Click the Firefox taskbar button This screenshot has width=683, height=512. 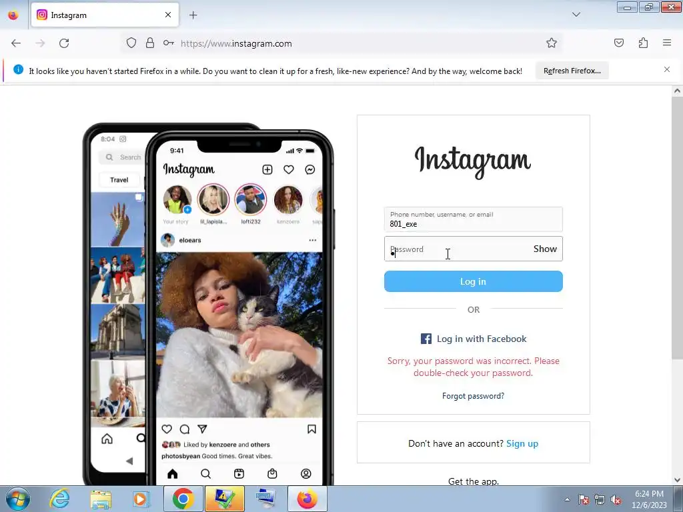click(x=307, y=499)
